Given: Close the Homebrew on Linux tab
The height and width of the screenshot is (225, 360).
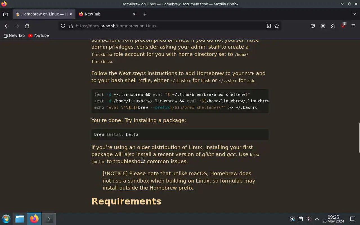Looking at the screenshot, I should pyautogui.click(x=71, y=14).
